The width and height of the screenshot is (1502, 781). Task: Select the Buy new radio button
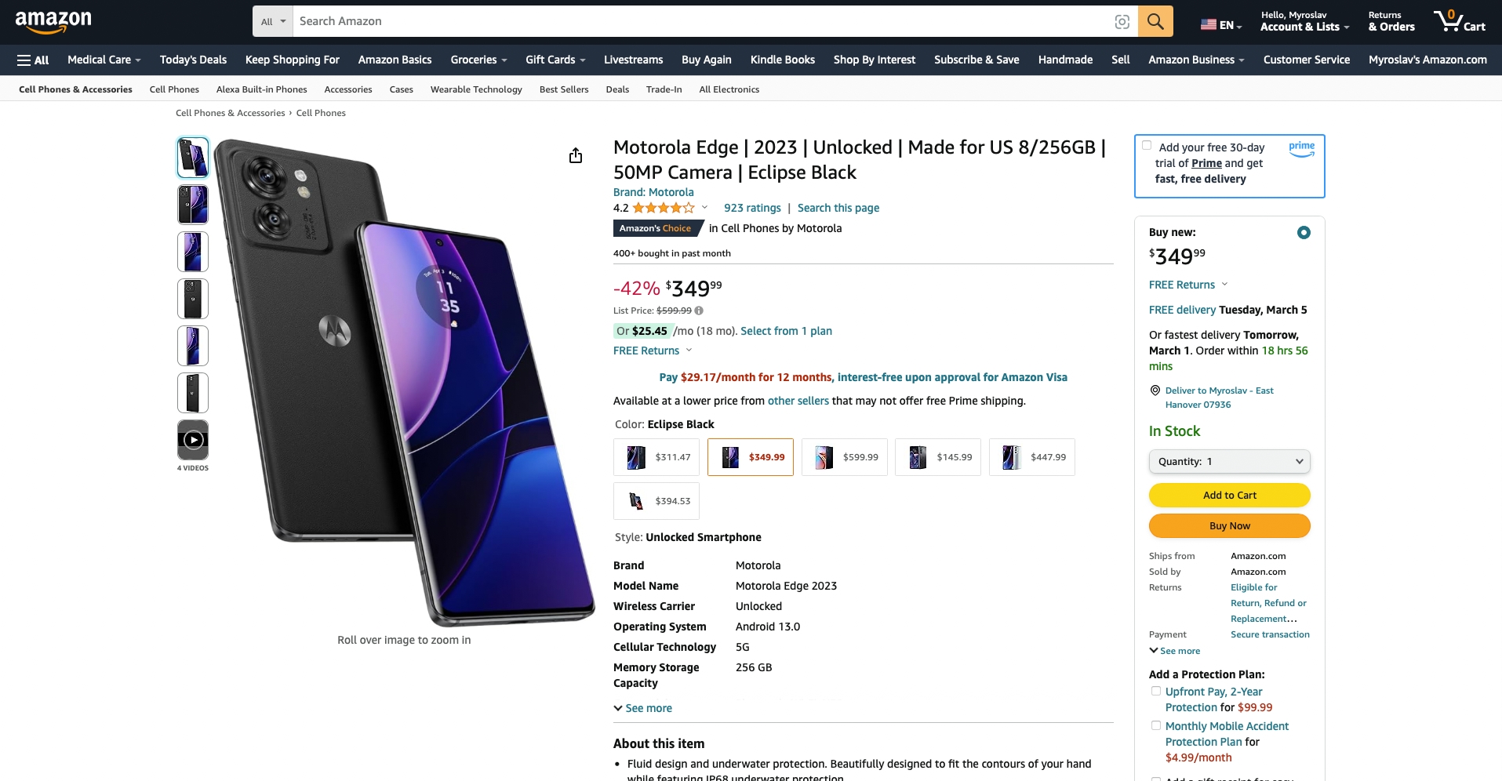pos(1304,232)
